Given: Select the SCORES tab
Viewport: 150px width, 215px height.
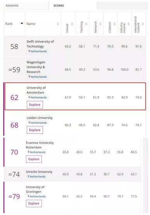Looking at the screenshot, I should 59,6.
